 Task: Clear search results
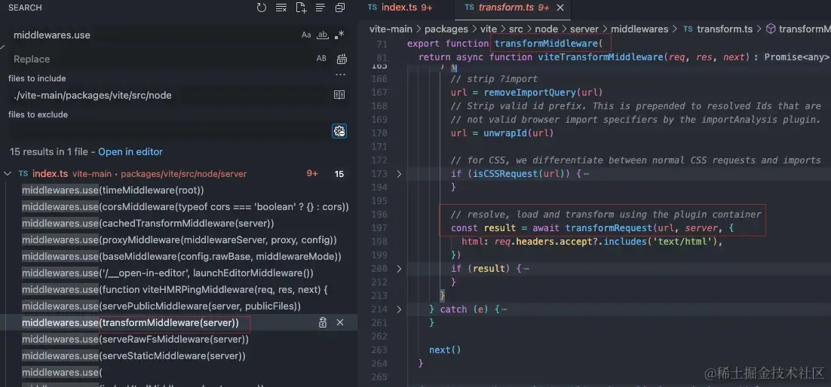(281, 8)
